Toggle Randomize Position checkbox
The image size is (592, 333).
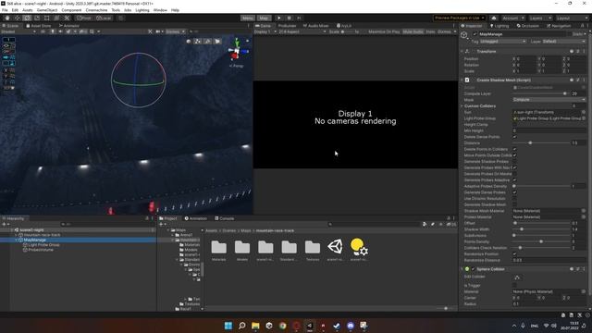pos(514,254)
